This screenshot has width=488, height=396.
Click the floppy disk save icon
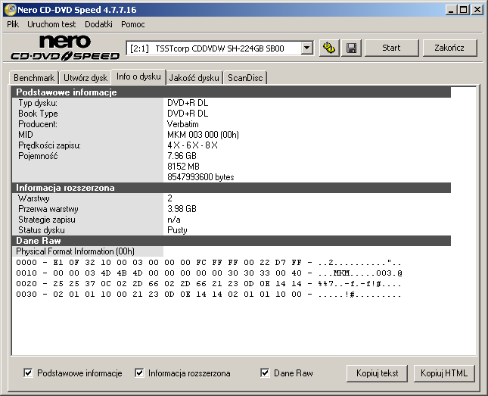[x=351, y=48]
